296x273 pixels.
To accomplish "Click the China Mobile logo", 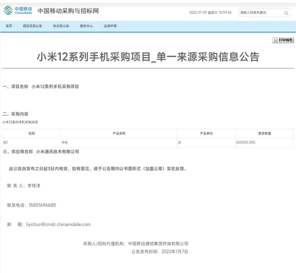I will pyautogui.click(x=18, y=10).
